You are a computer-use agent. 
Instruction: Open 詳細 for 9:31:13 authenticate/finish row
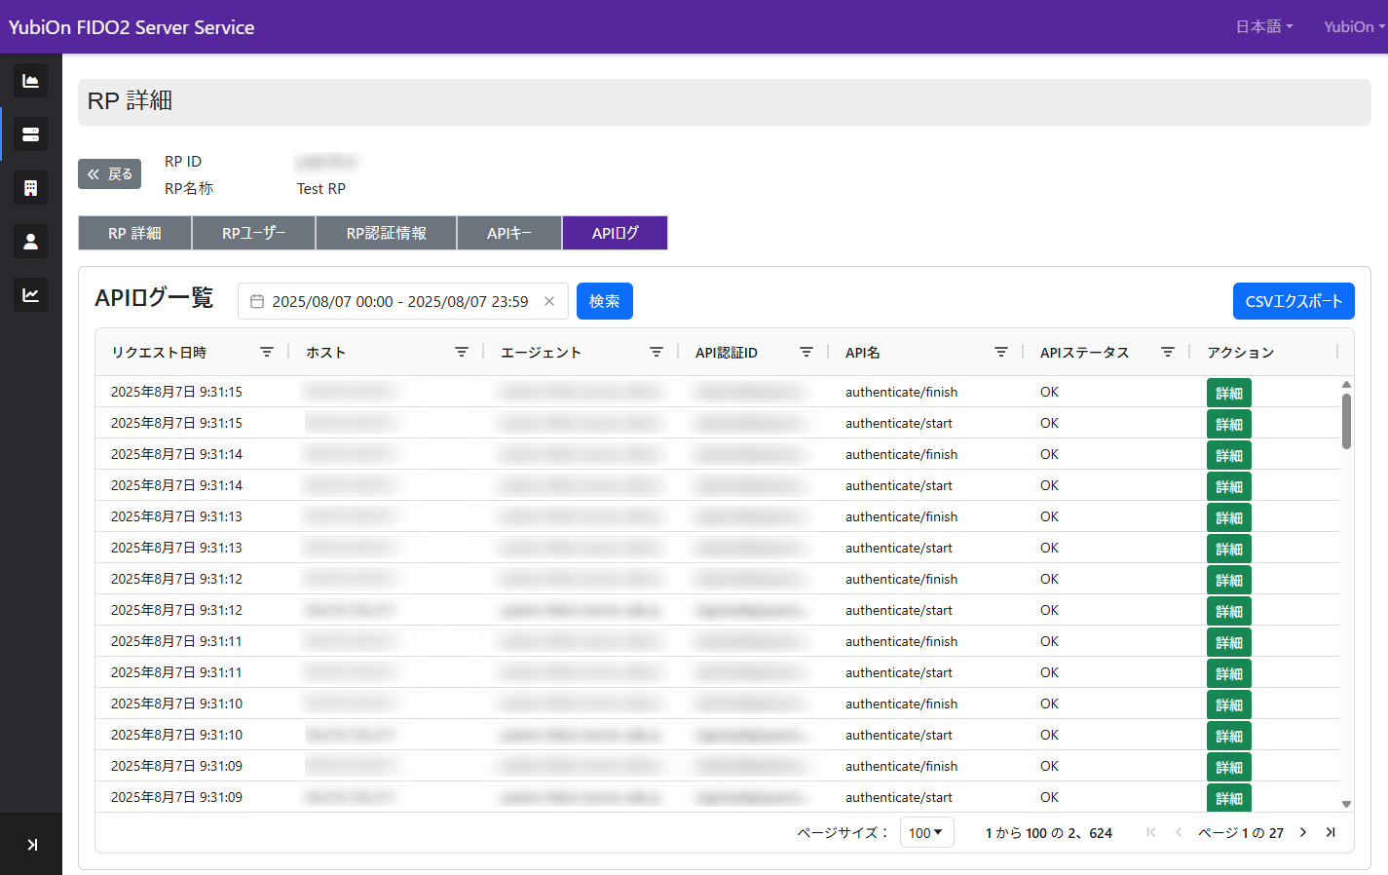(x=1229, y=517)
